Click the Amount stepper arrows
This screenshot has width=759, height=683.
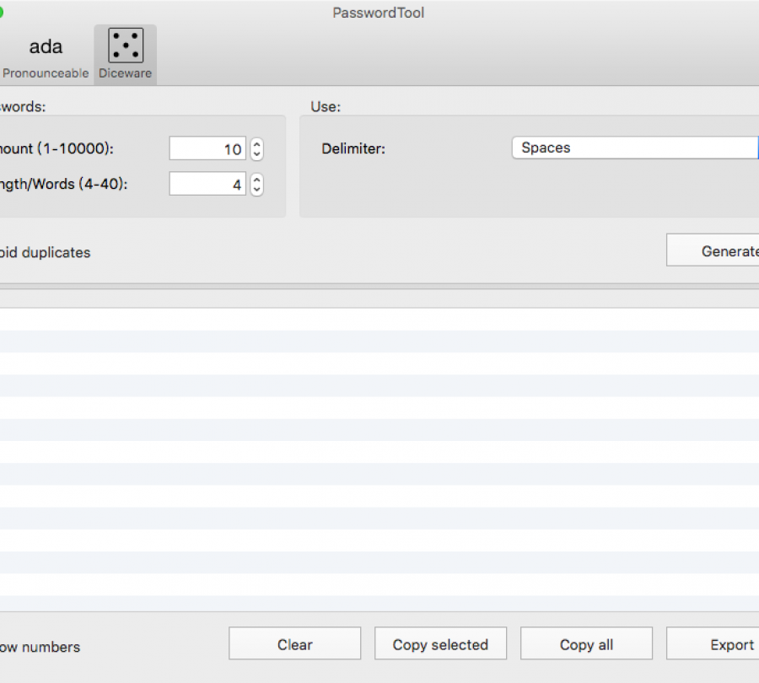click(257, 148)
